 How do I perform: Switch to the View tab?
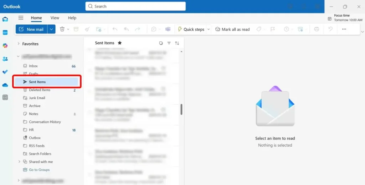pyautogui.click(x=55, y=18)
